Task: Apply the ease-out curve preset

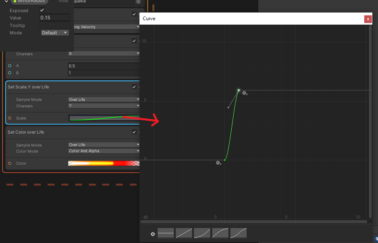Action: pyautogui.click(x=220, y=233)
